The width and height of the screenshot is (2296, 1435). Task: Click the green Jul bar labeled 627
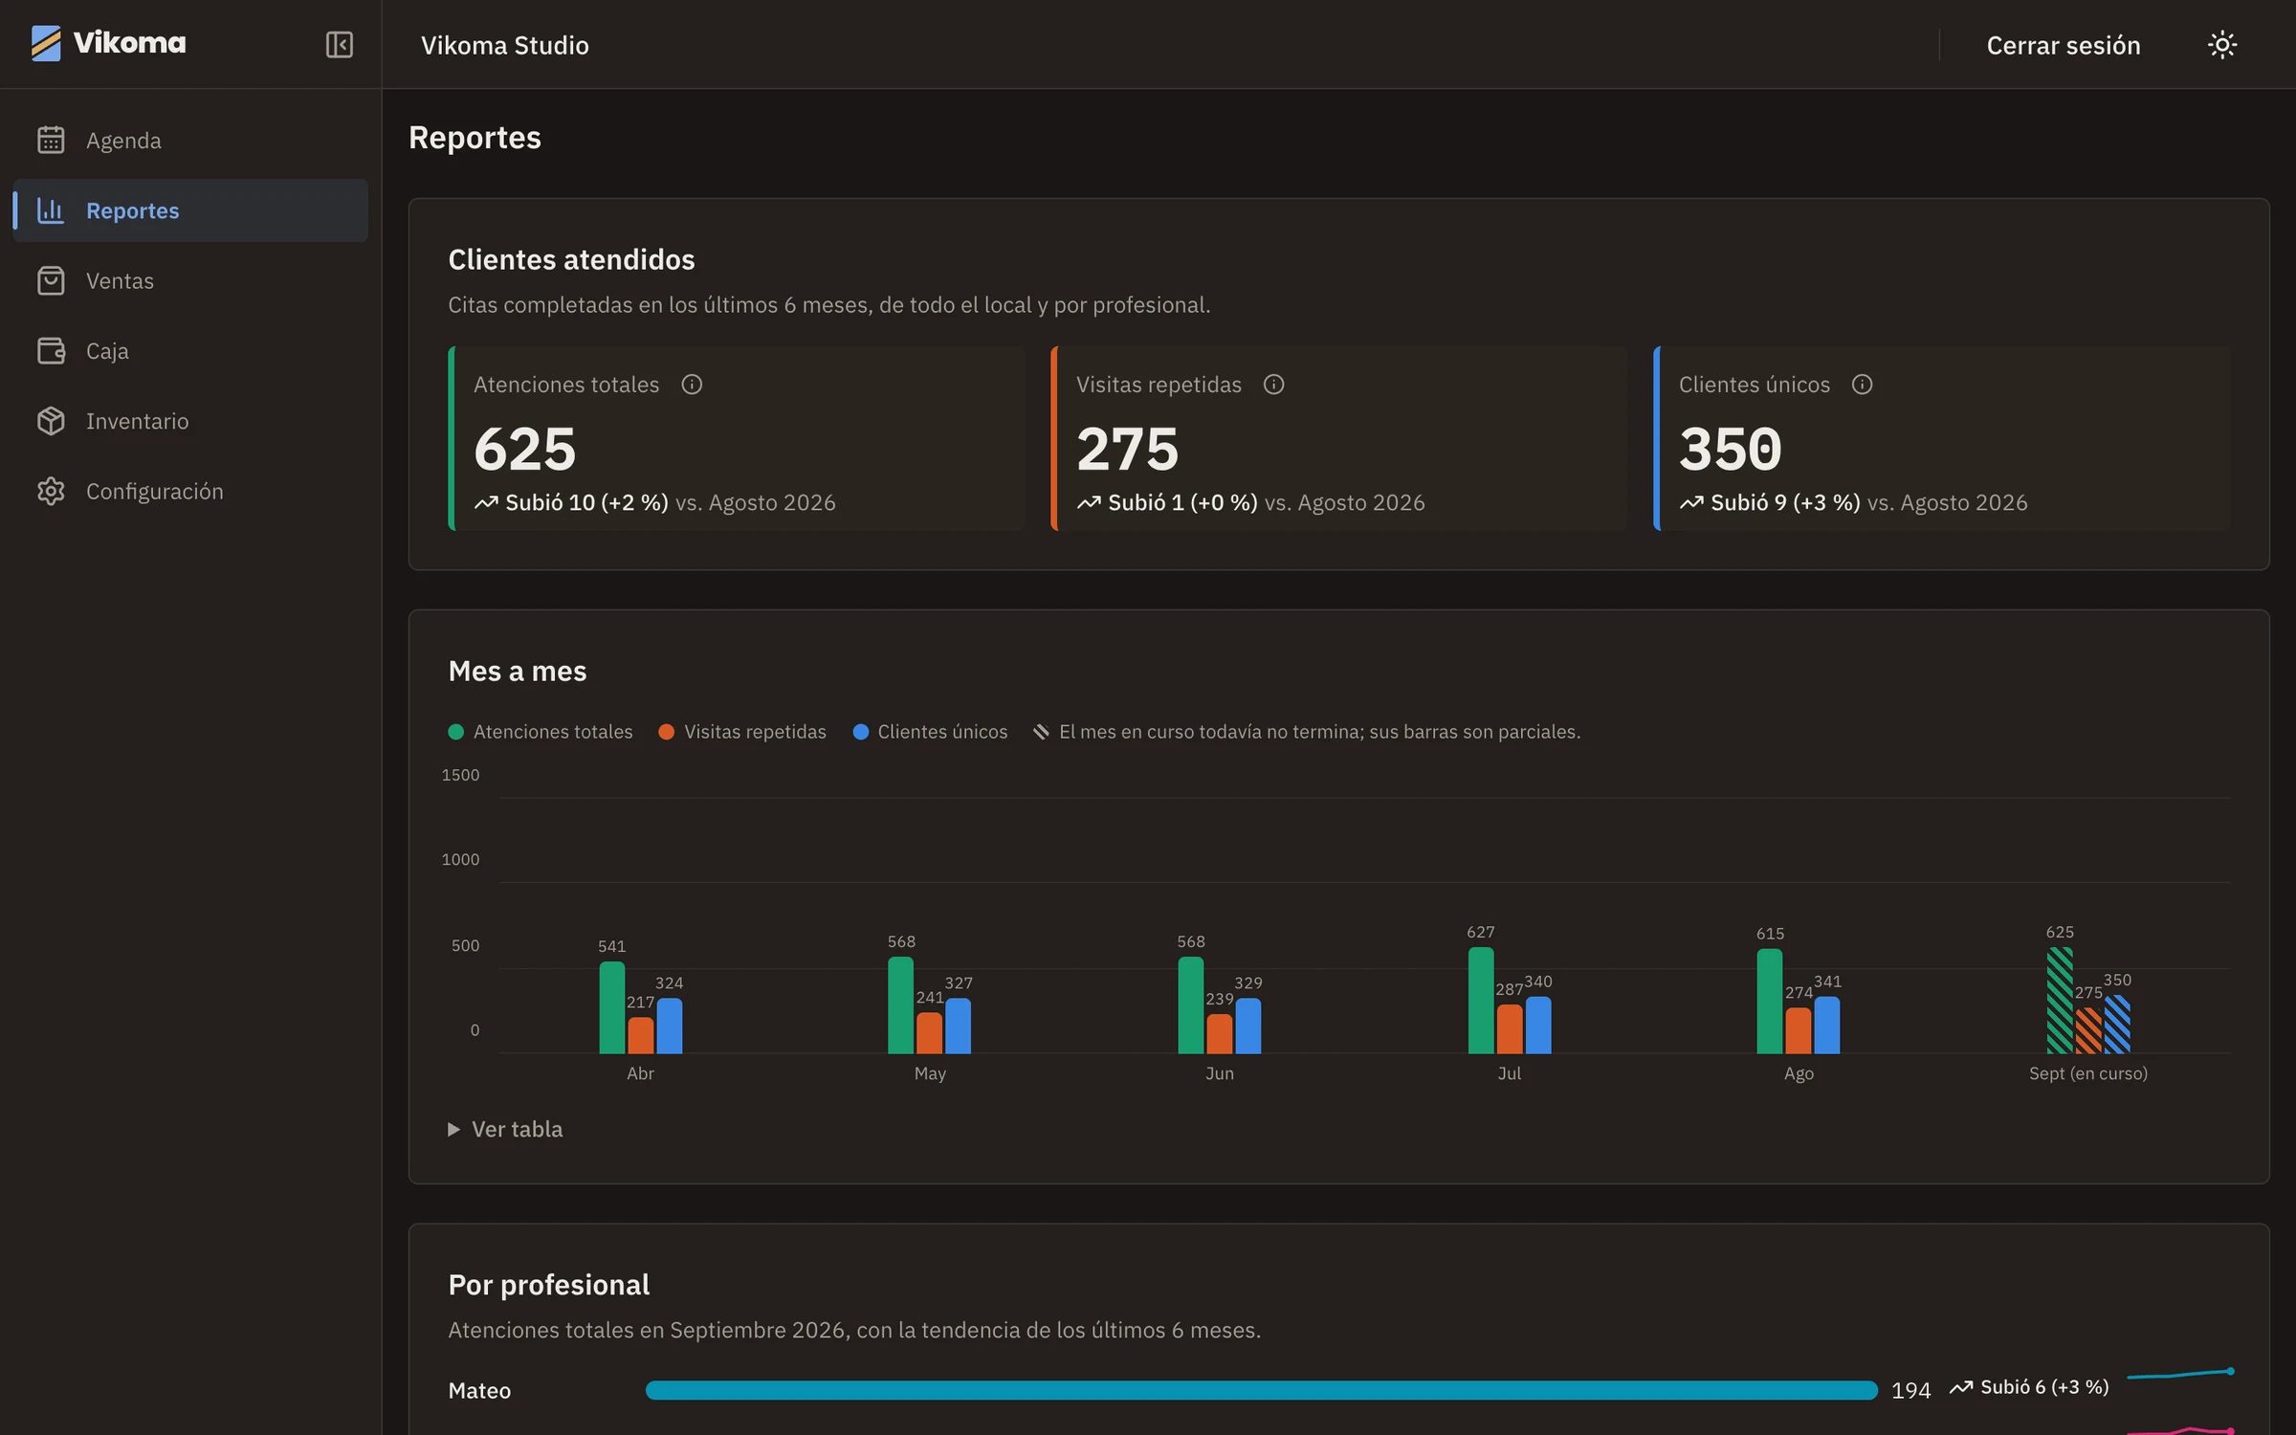(x=1481, y=1001)
